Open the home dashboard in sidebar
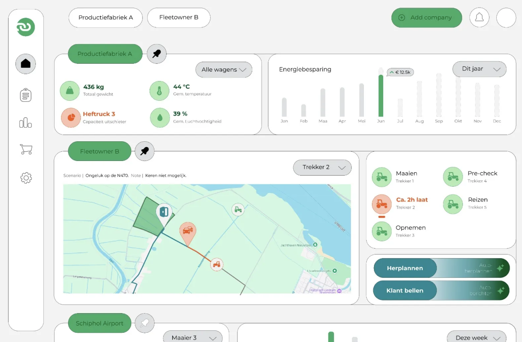The width and height of the screenshot is (522, 342). tap(26, 64)
